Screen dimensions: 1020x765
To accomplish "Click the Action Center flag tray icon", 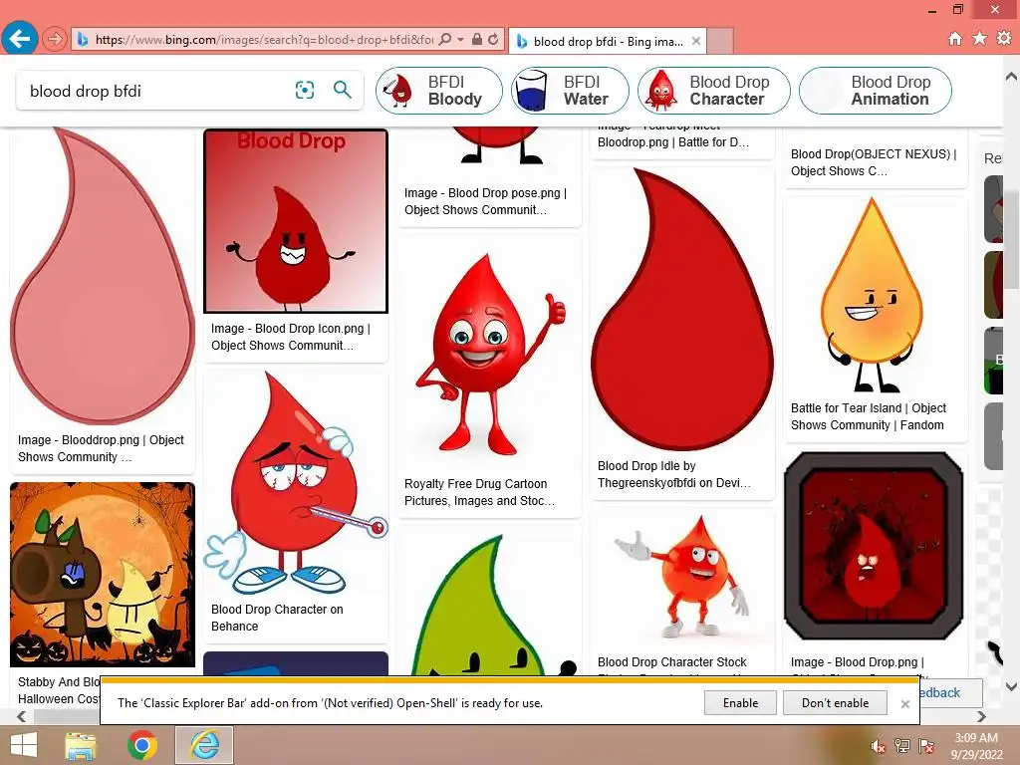I will (x=926, y=746).
